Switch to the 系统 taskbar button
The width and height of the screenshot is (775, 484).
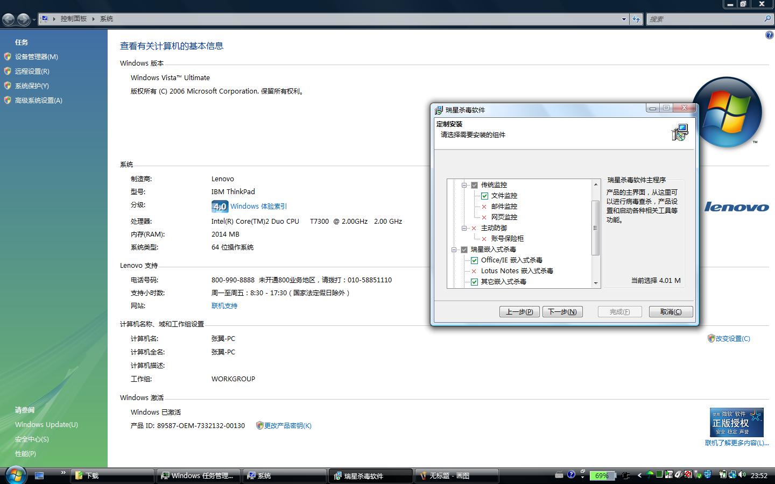285,475
